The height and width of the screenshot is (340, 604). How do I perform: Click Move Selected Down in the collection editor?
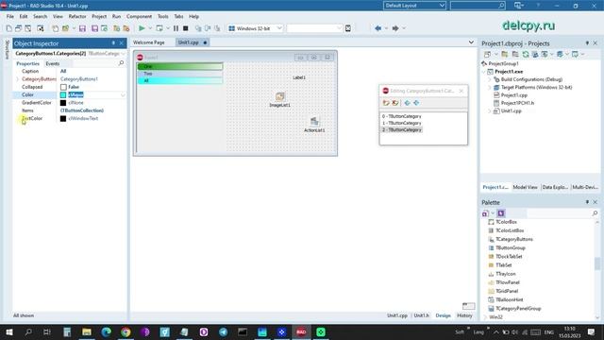click(x=416, y=103)
